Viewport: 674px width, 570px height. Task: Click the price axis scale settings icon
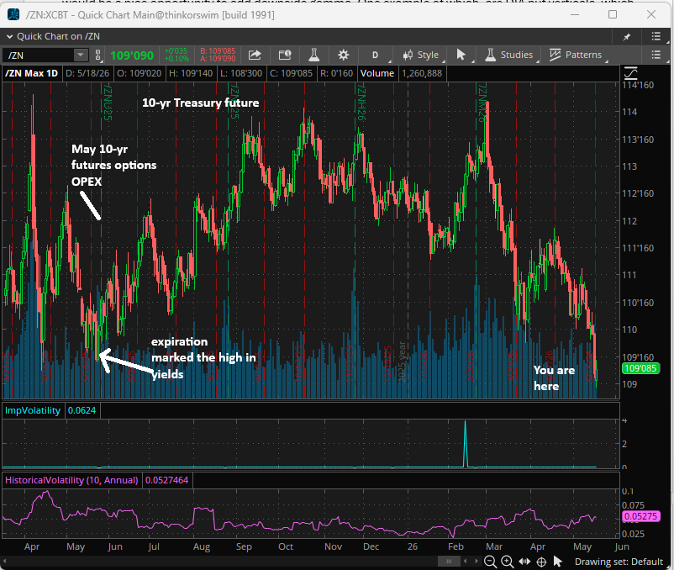pyautogui.click(x=630, y=73)
